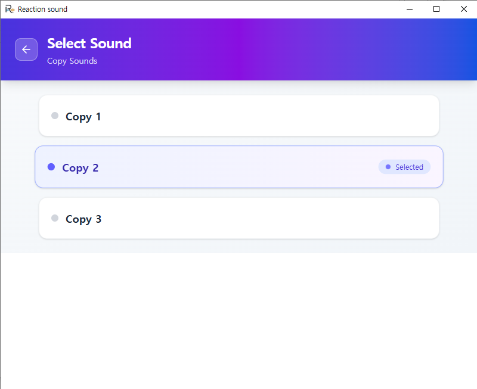Click the Copy 2 label text
The width and height of the screenshot is (477, 389).
pyautogui.click(x=80, y=167)
